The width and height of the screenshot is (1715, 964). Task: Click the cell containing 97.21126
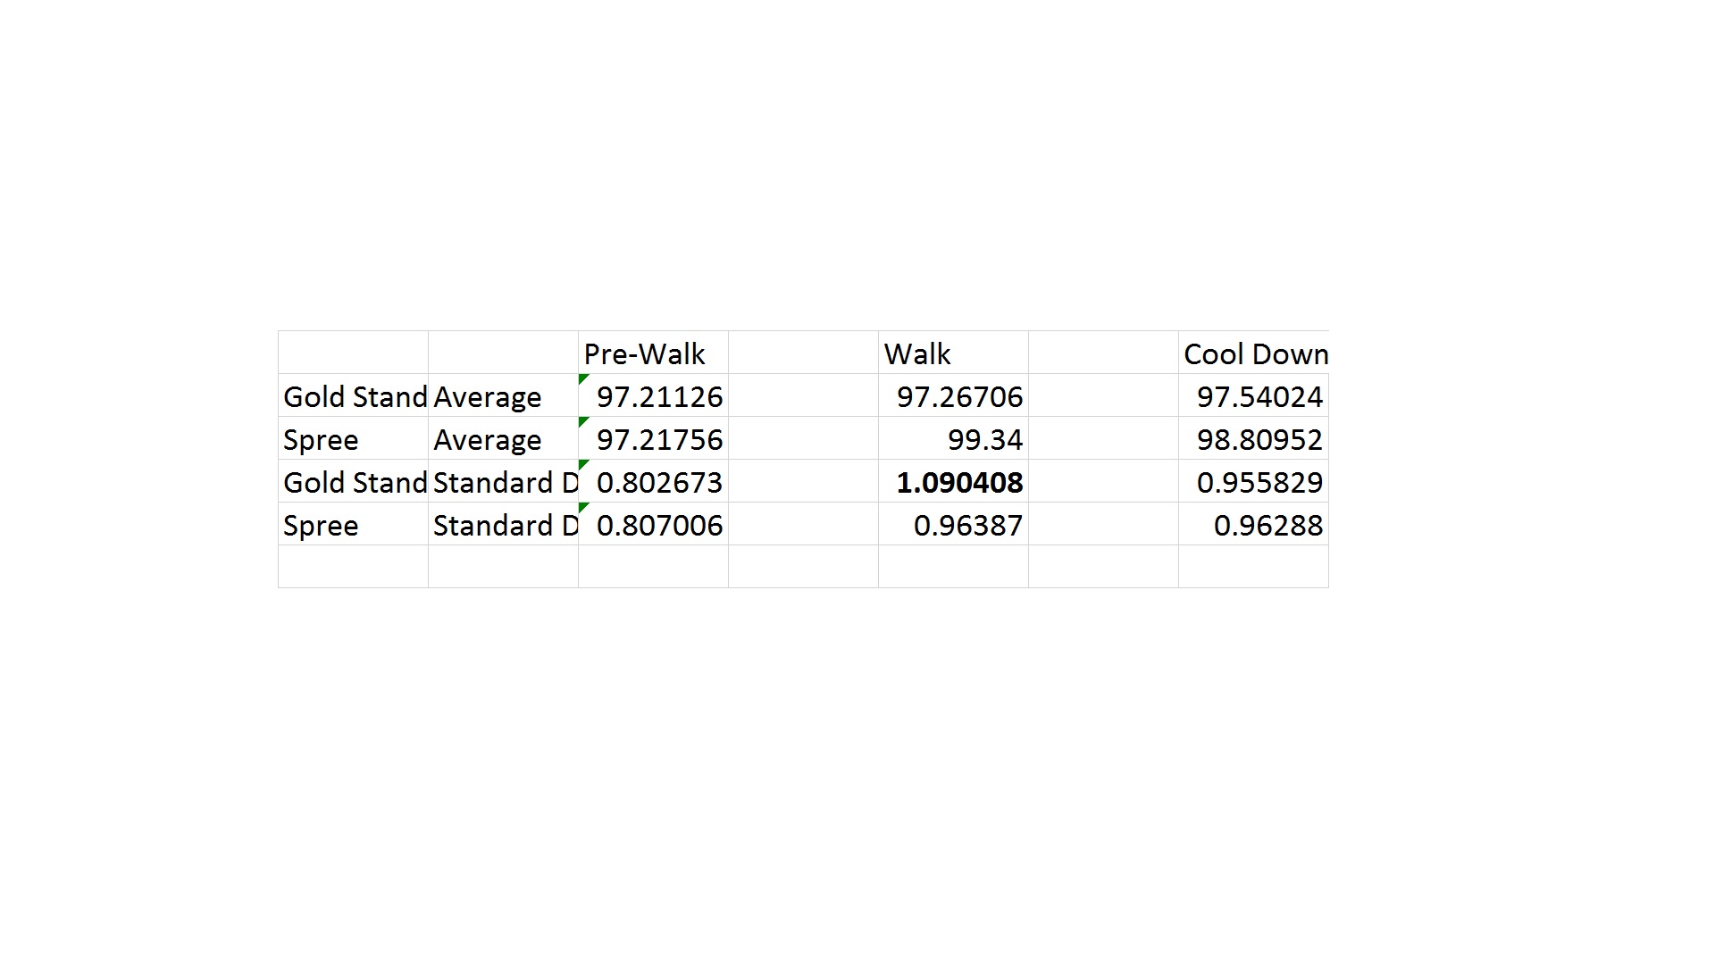point(653,396)
